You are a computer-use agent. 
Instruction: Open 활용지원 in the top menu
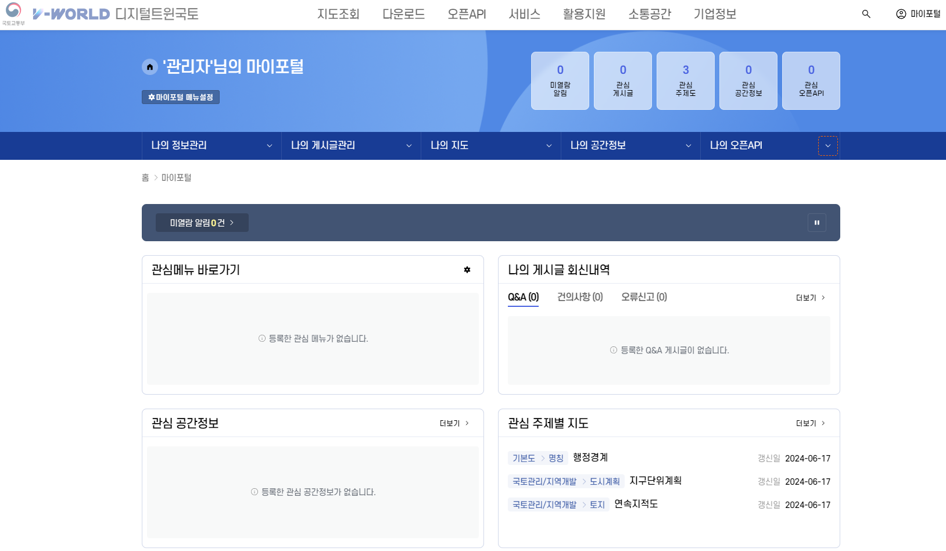pos(584,14)
